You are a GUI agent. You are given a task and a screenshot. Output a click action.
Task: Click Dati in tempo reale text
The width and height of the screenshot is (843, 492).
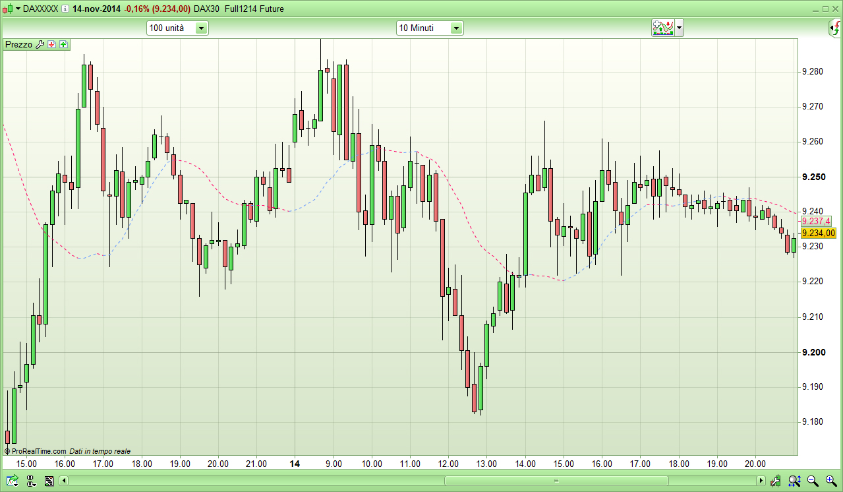click(x=100, y=451)
